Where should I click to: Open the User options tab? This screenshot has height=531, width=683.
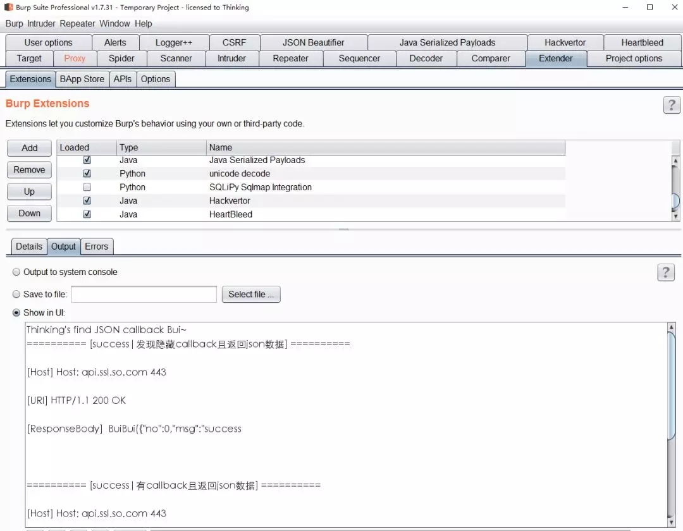pyautogui.click(x=48, y=42)
